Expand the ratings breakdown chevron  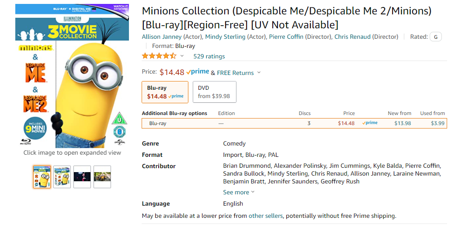pos(182,56)
